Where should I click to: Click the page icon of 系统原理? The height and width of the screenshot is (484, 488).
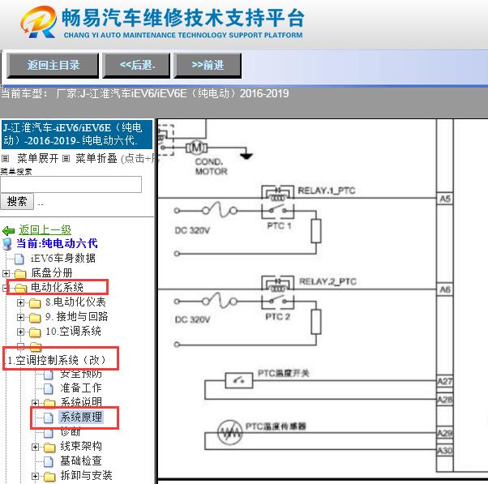(49, 418)
